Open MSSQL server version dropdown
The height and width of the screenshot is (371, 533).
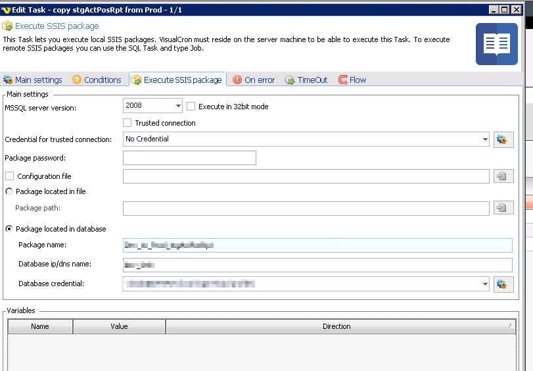pos(178,106)
